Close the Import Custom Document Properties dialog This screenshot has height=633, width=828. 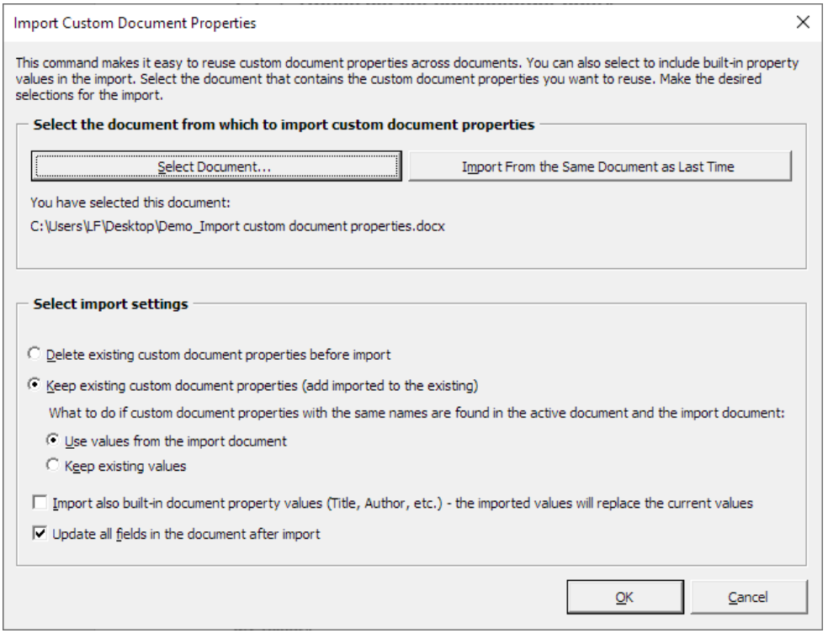[x=804, y=22]
